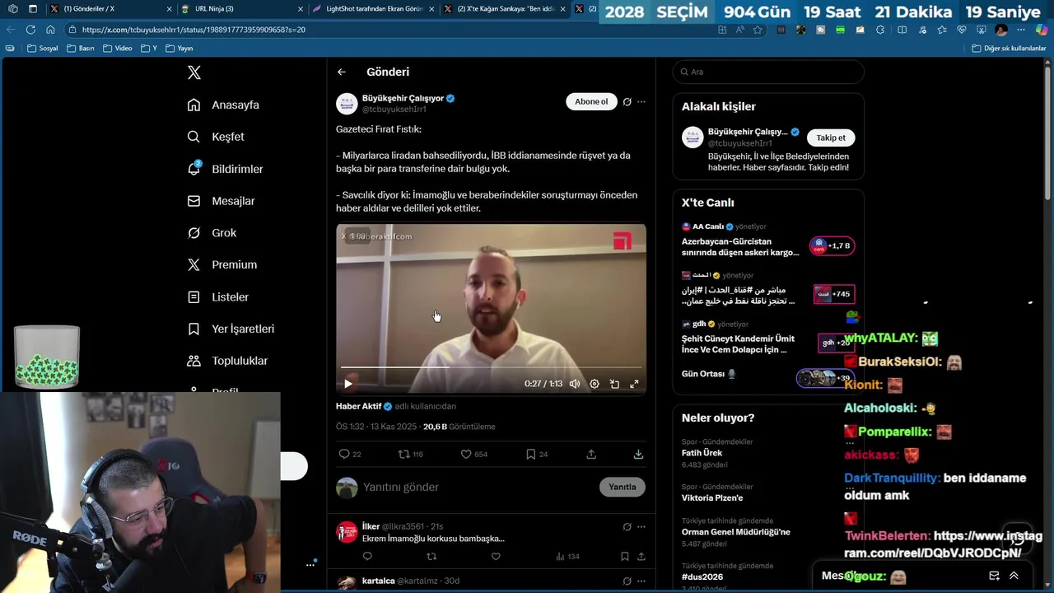Open more options on main post

point(641,102)
